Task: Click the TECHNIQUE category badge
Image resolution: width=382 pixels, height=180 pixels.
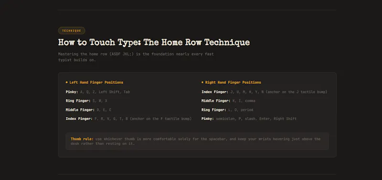Action: (x=71, y=30)
